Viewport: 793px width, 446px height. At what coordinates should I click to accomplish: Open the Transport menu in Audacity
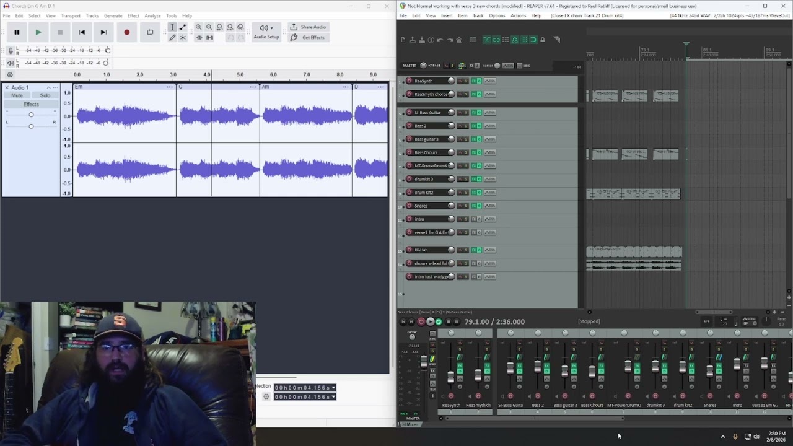tap(71, 15)
